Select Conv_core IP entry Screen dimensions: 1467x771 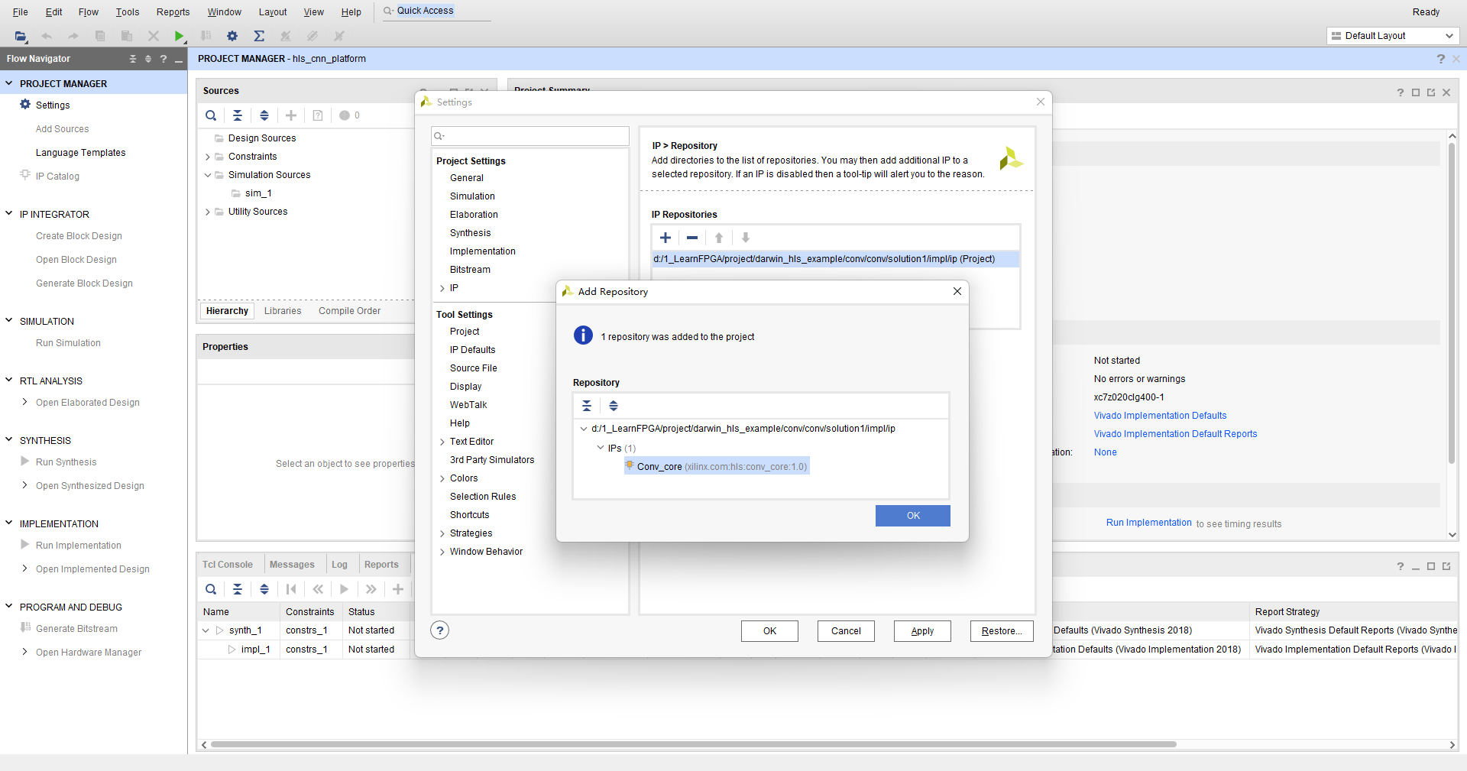717,466
